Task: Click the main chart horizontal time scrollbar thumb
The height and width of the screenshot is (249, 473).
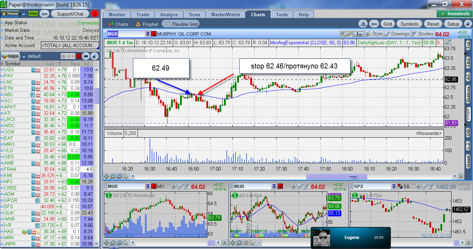Action: pyautogui.click(x=337, y=176)
